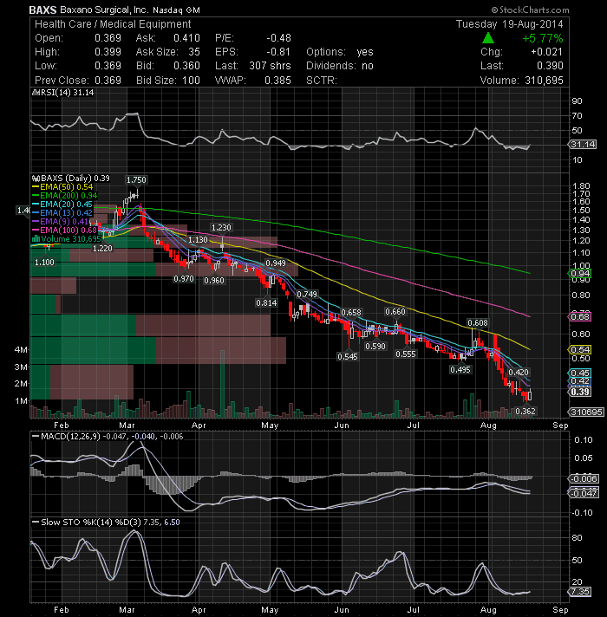The height and width of the screenshot is (617, 607).
Task: Click the 1.130 price annotation
Action: click(x=198, y=240)
